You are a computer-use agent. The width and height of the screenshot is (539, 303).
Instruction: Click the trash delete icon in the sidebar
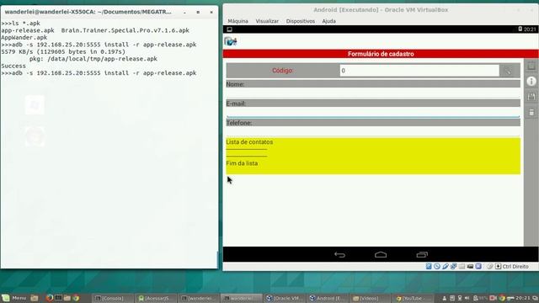531,112
